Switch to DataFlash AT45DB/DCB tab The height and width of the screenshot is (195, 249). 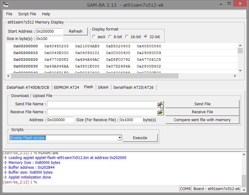pyautogui.click(x=28, y=88)
